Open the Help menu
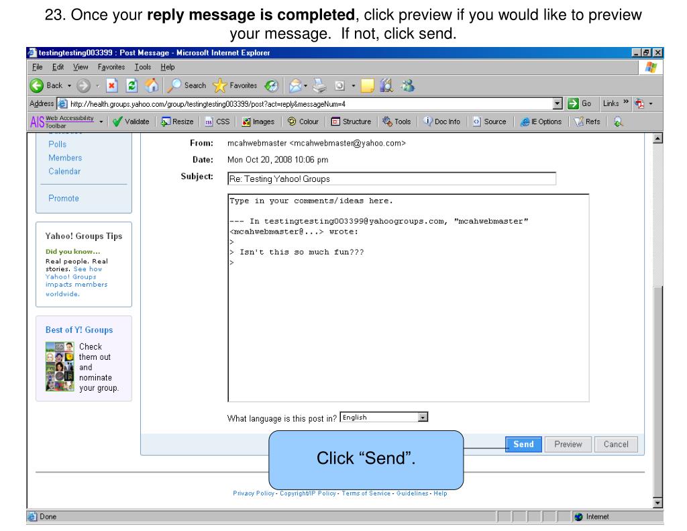687x531 pixels. [167, 67]
